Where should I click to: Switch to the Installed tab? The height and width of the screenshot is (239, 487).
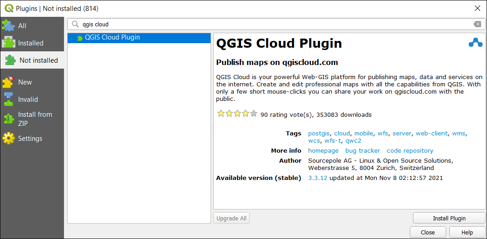(32, 43)
